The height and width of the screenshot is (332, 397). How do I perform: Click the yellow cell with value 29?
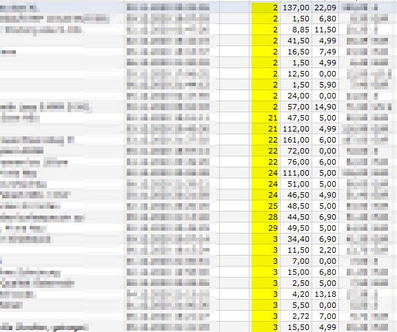[265, 228]
